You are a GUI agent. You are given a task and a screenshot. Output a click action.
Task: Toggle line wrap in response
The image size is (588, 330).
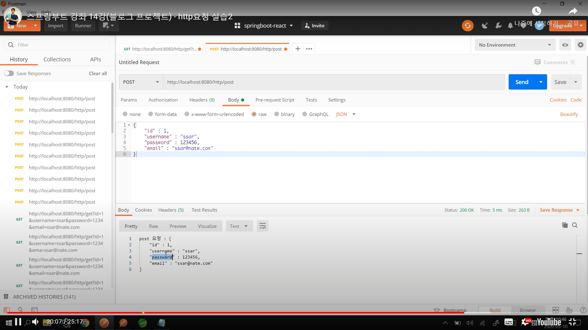coord(262,226)
